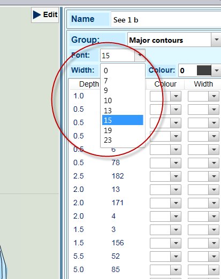Choose font size 23 option

pyautogui.click(x=123, y=140)
